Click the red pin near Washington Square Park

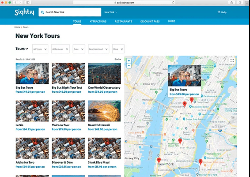point(180,141)
